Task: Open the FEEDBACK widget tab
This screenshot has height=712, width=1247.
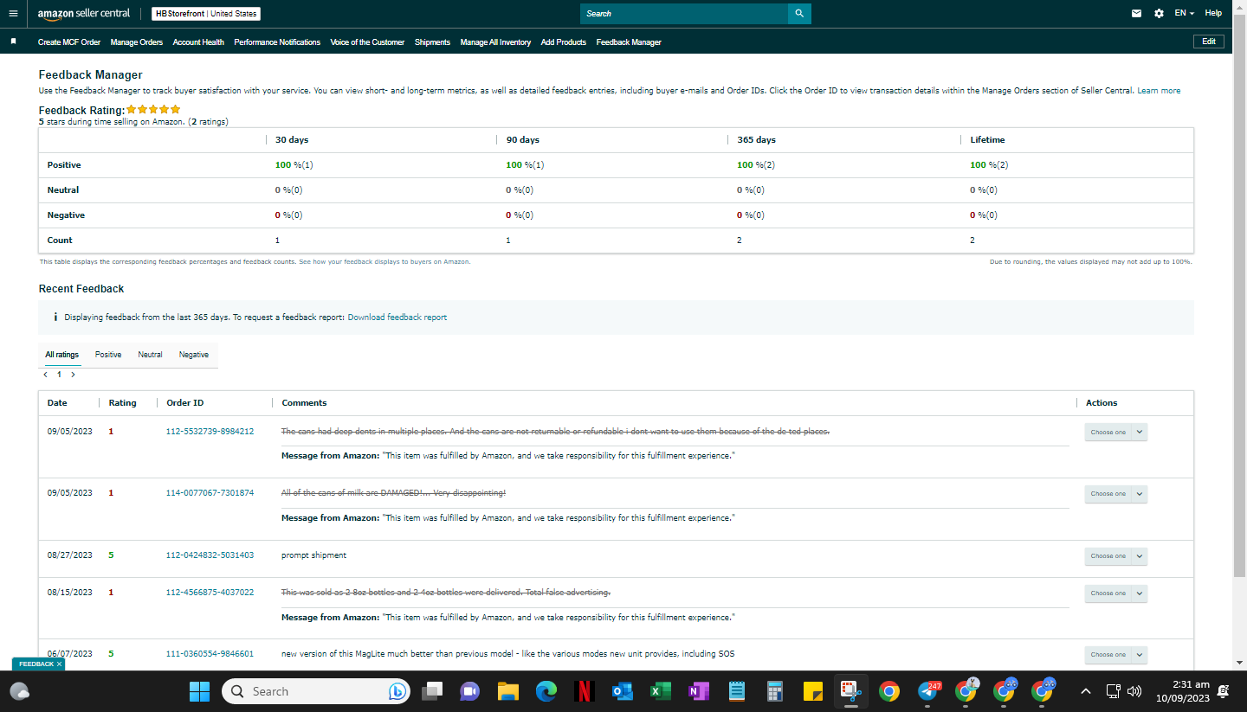Action: (36, 664)
